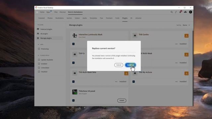Check the Photoshop filter checkbox

pyautogui.click(x=39, y=49)
